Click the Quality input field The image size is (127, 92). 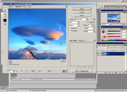(89, 25)
